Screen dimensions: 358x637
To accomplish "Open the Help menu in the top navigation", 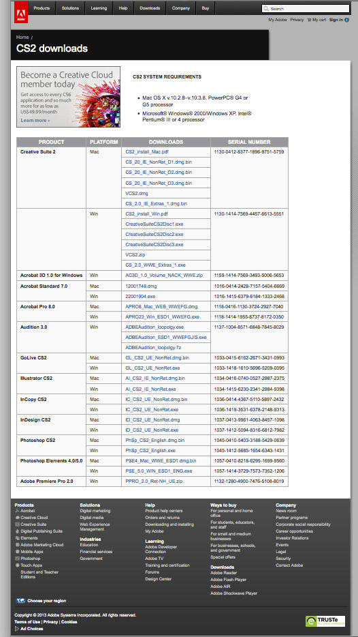I will (x=123, y=8).
